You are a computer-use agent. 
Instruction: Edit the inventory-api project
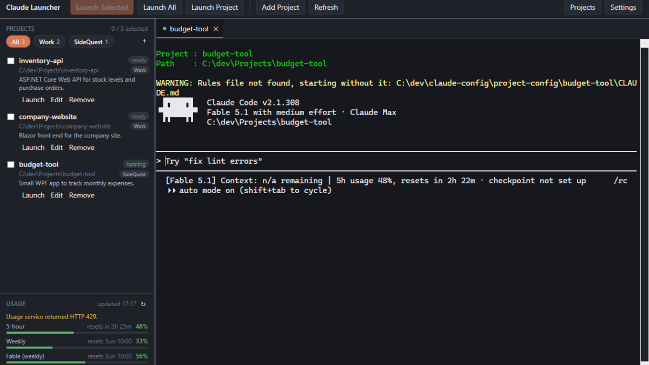click(57, 100)
